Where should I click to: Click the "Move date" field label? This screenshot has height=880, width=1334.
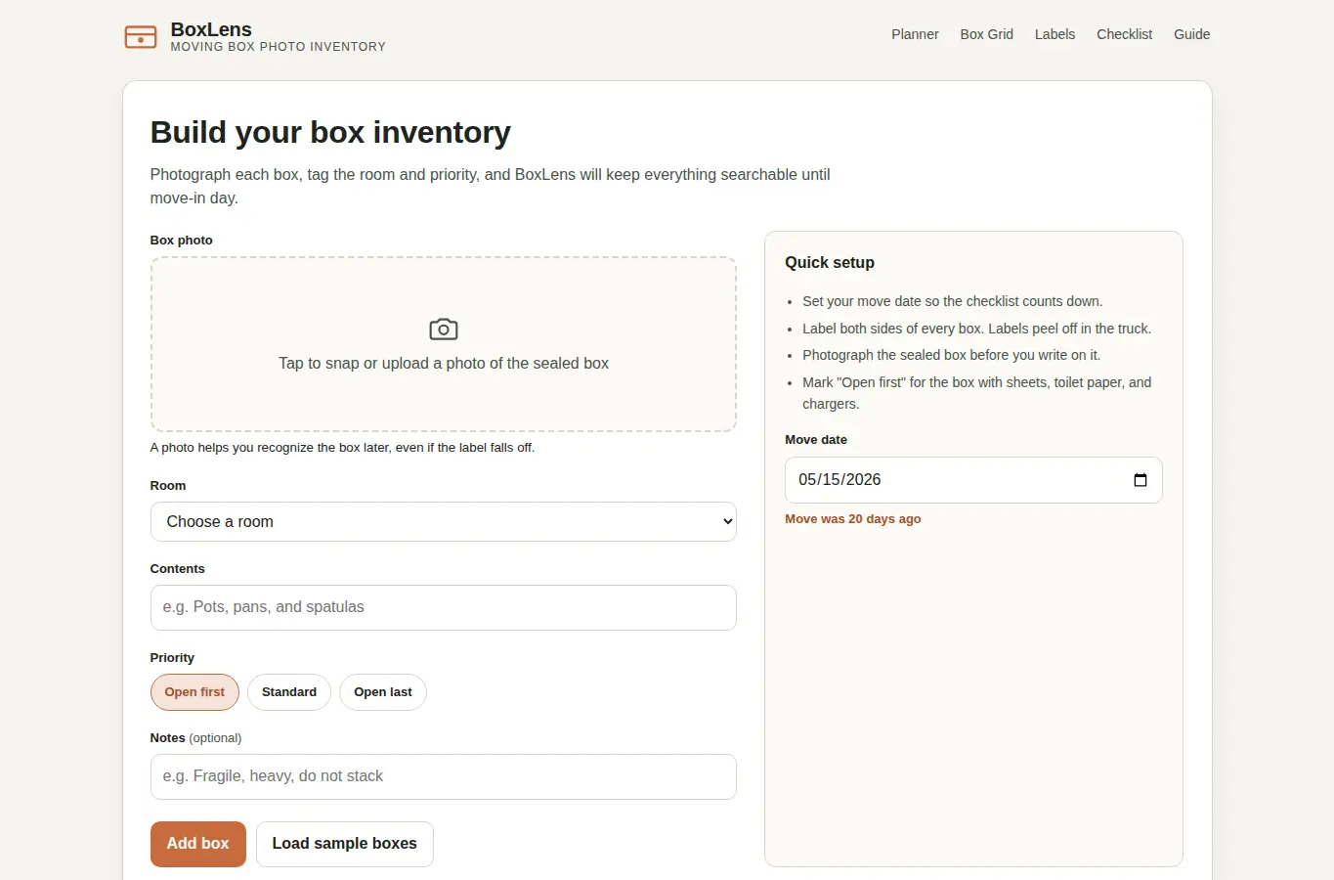tap(816, 440)
